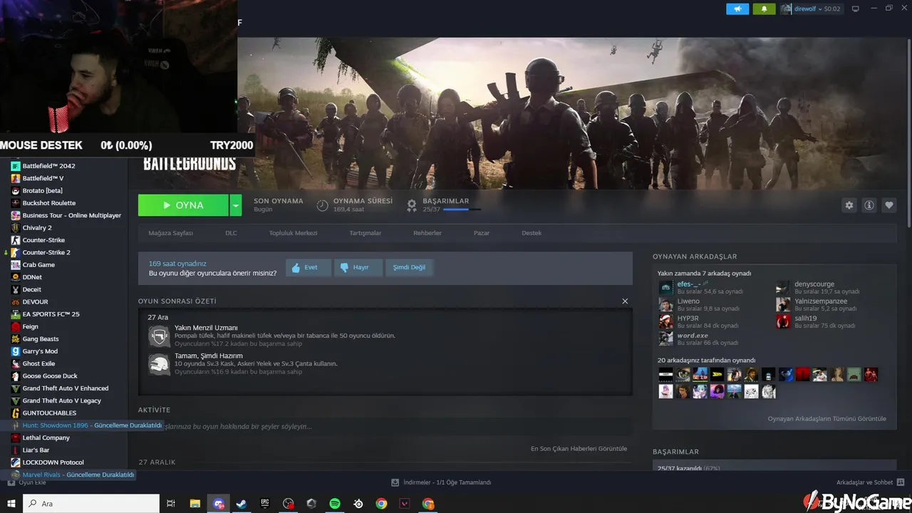This screenshot has width=912, height=513.
Task: Open the Mağaza Sayfası tab
Action: point(170,233)
